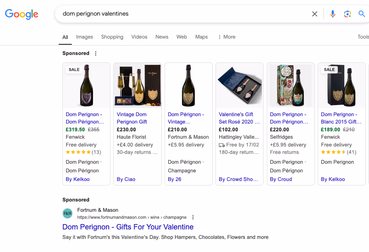Image resolution: width=369 pixels, height=252 pixels.
Task: Click the £319.50 sale price
Action: point(75,130)
